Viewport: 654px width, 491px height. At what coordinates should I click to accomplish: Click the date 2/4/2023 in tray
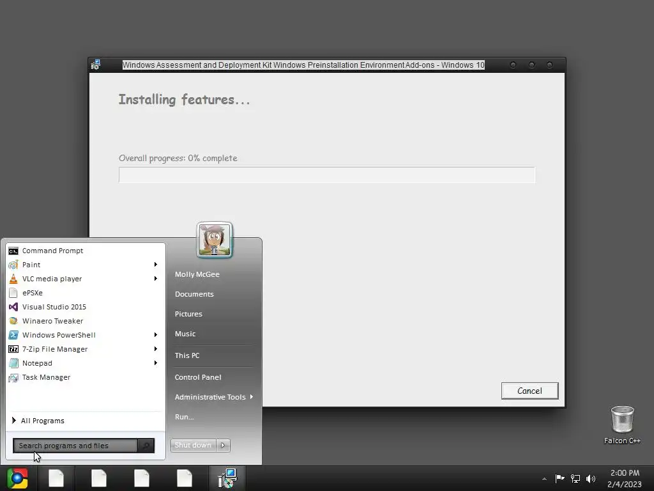pos(625,485)
